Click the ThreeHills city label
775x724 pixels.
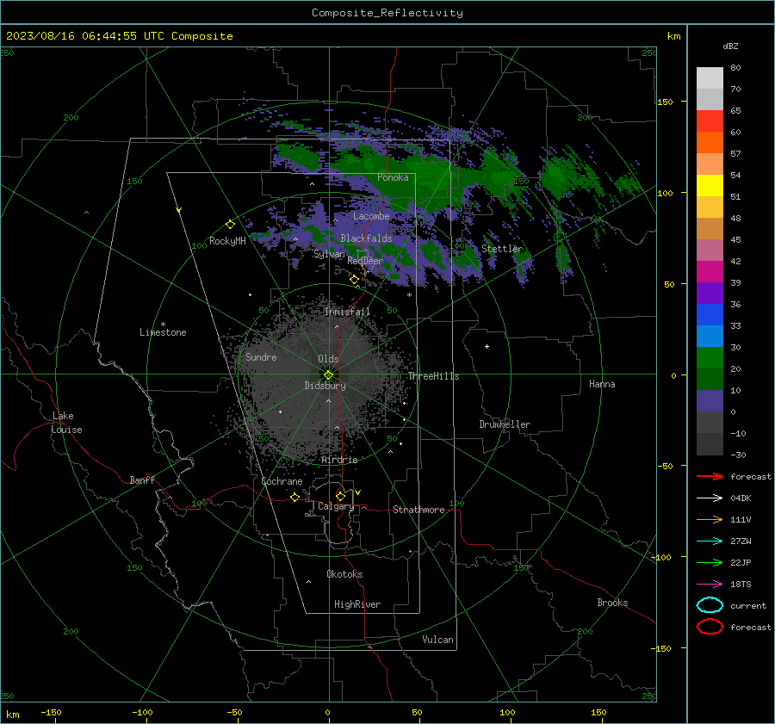433,376
